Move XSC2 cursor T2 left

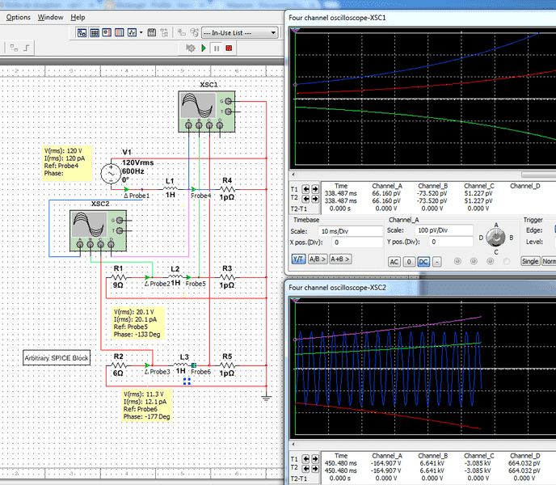(x=305, y=468)
